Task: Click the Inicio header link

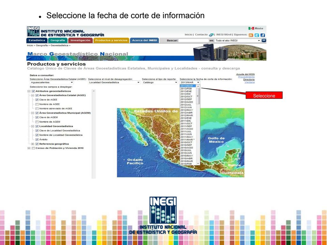Action: [x=188, y=34]
